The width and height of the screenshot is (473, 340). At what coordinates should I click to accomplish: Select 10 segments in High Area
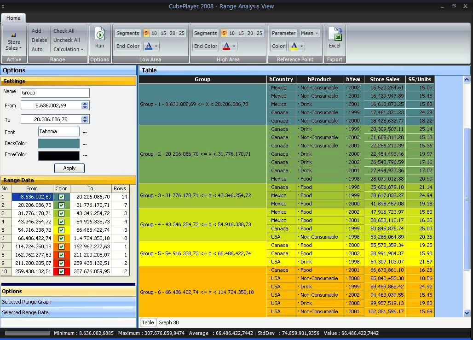[x=232, y=33]
